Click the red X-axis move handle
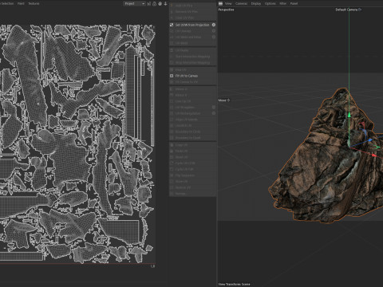This screenshot has width=383, height=287. pyautogui.click(x=374, y=155)
